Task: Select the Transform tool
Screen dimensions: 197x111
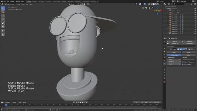Action: point(3,27)
